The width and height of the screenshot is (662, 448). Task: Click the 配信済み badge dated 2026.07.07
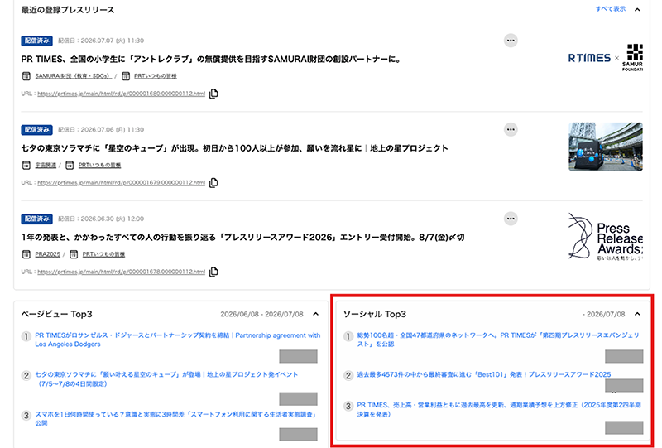pyautogui.click(x=36, y=41)
